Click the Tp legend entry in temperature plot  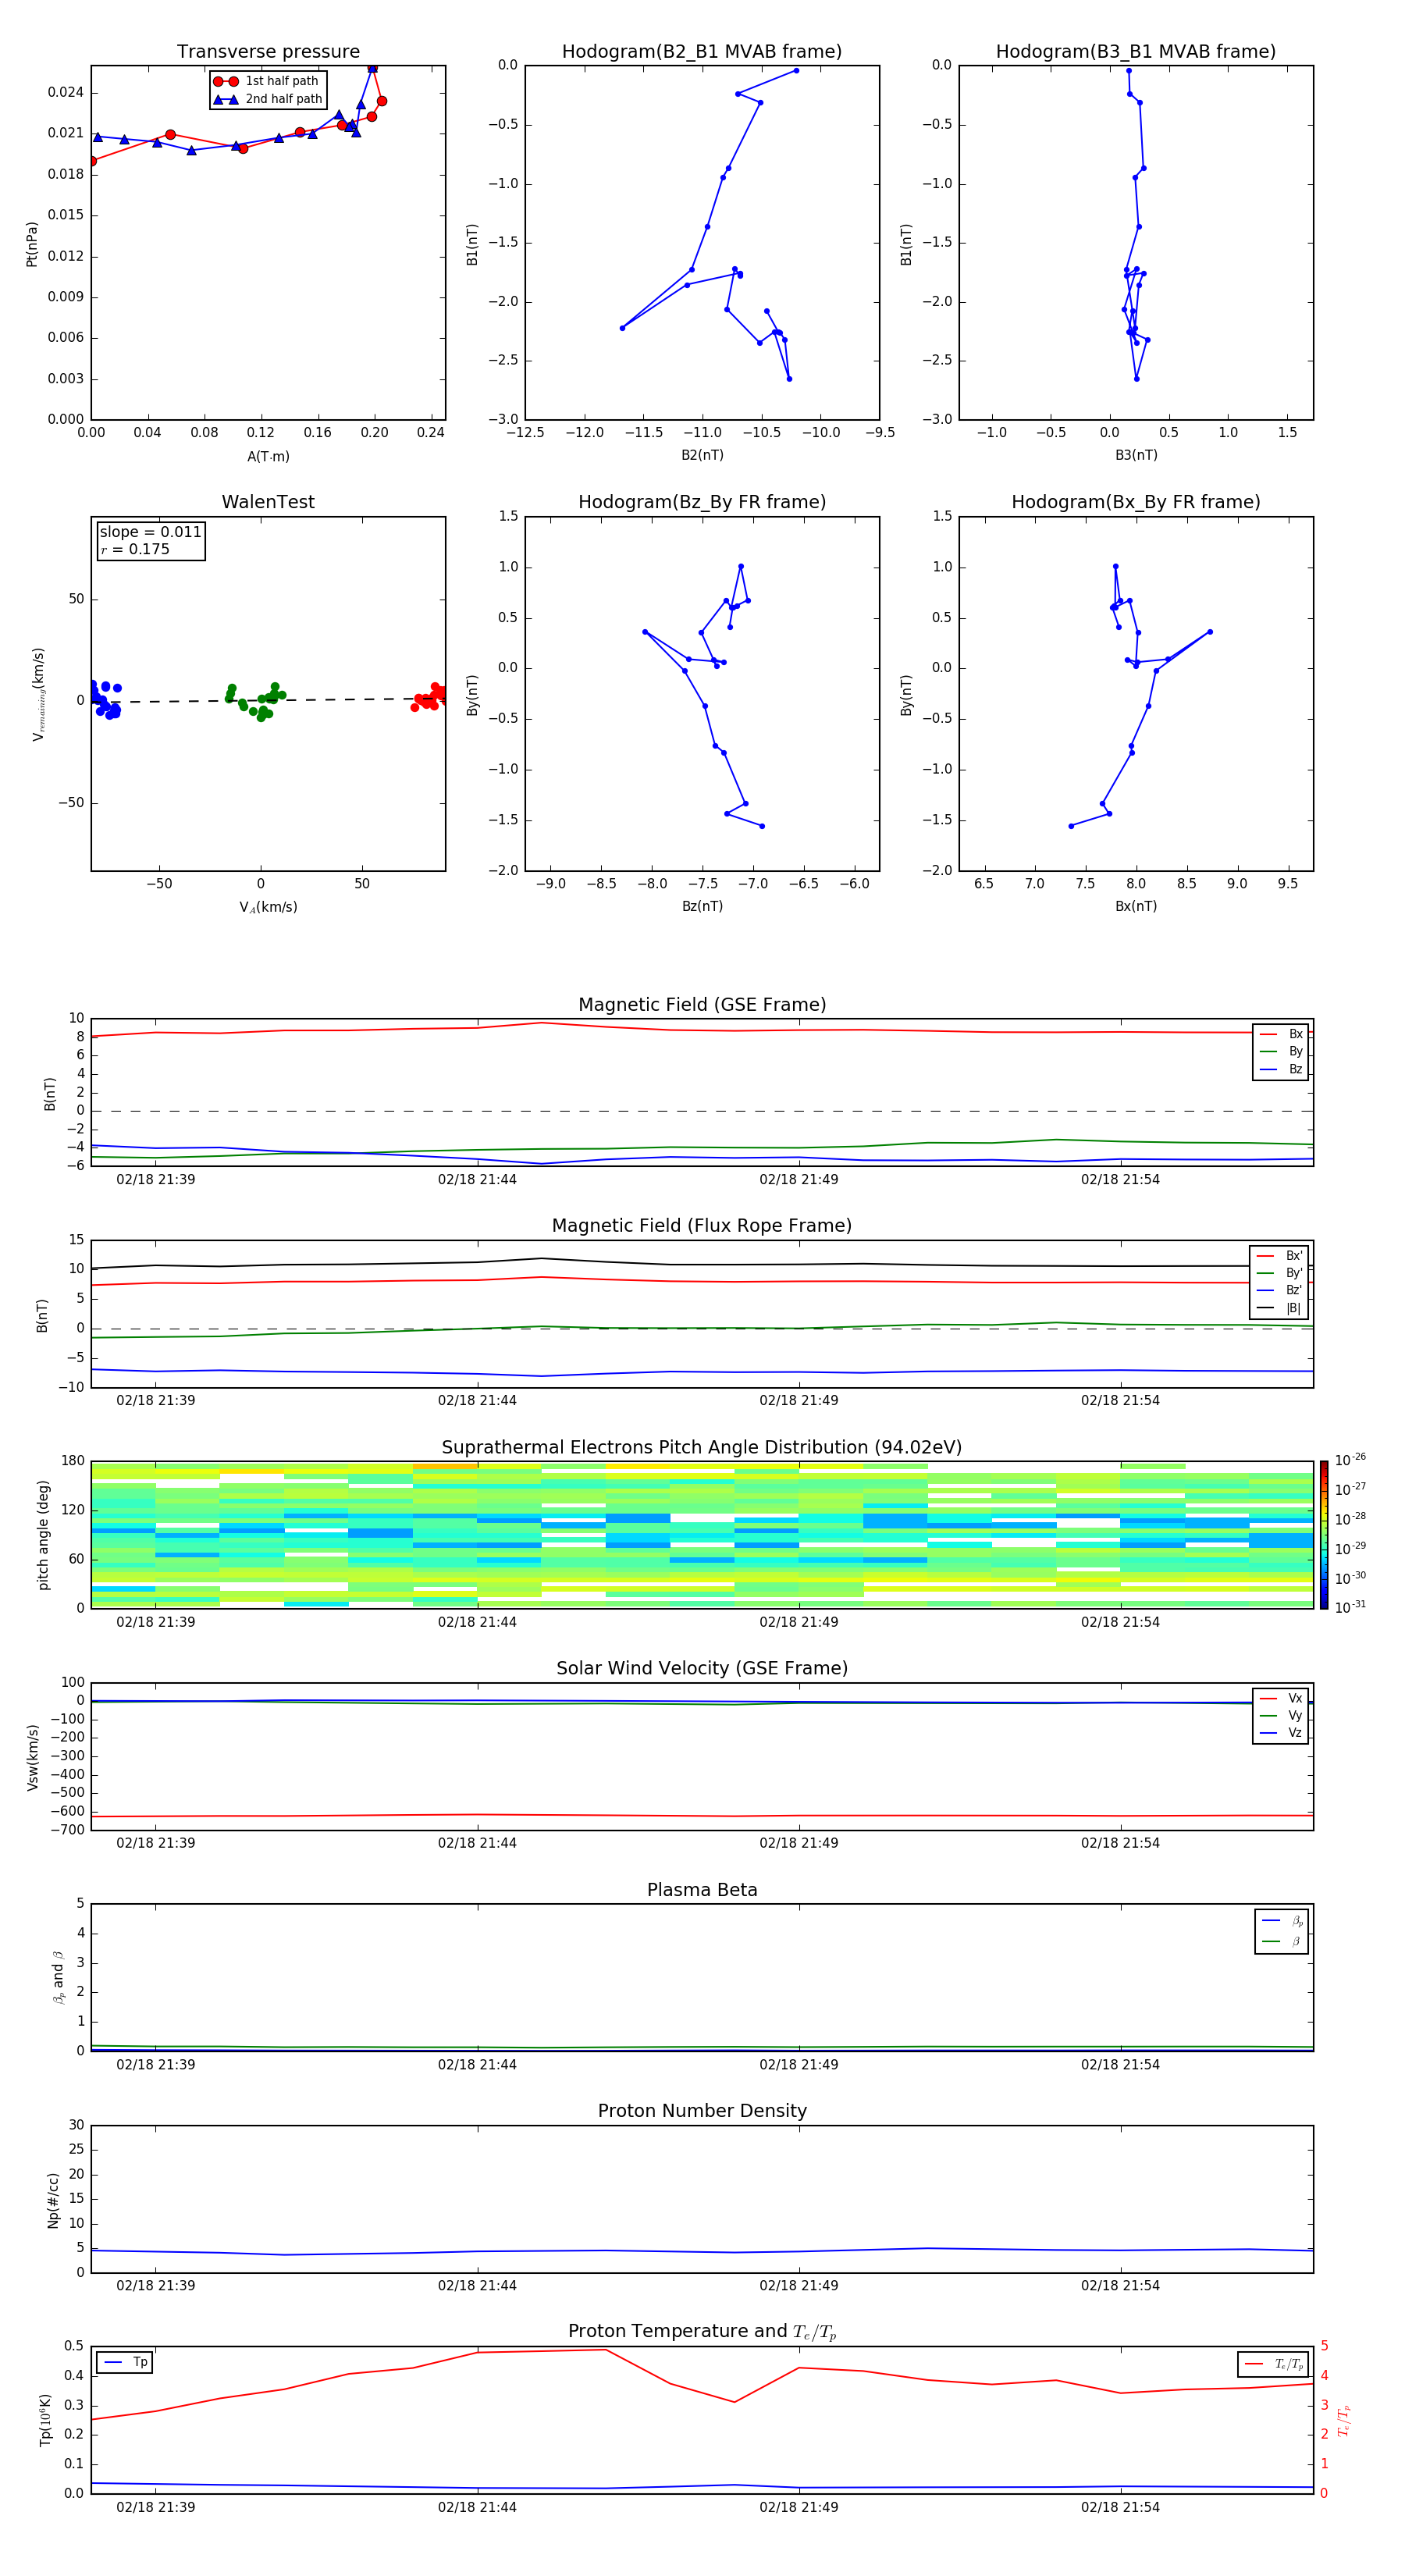126,2362
